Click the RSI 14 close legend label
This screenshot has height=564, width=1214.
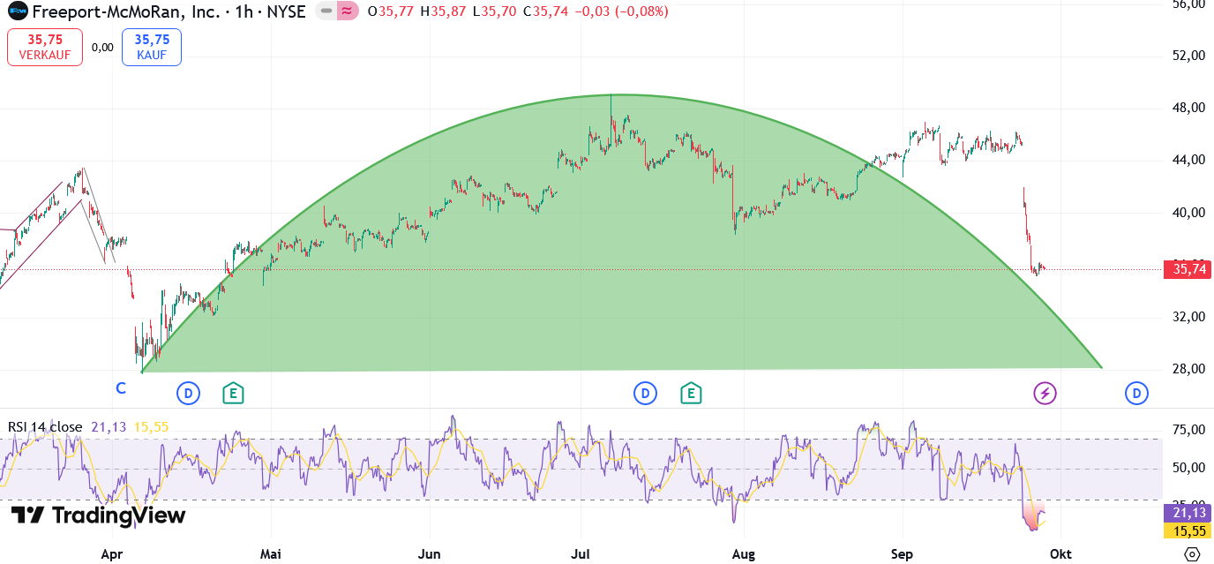(x=45, y=427)
